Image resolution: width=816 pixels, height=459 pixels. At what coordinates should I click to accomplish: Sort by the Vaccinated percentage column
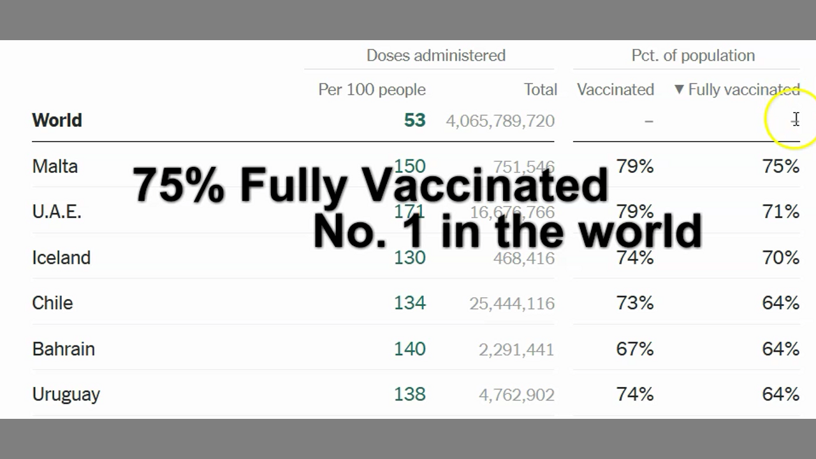click(615, 90)
